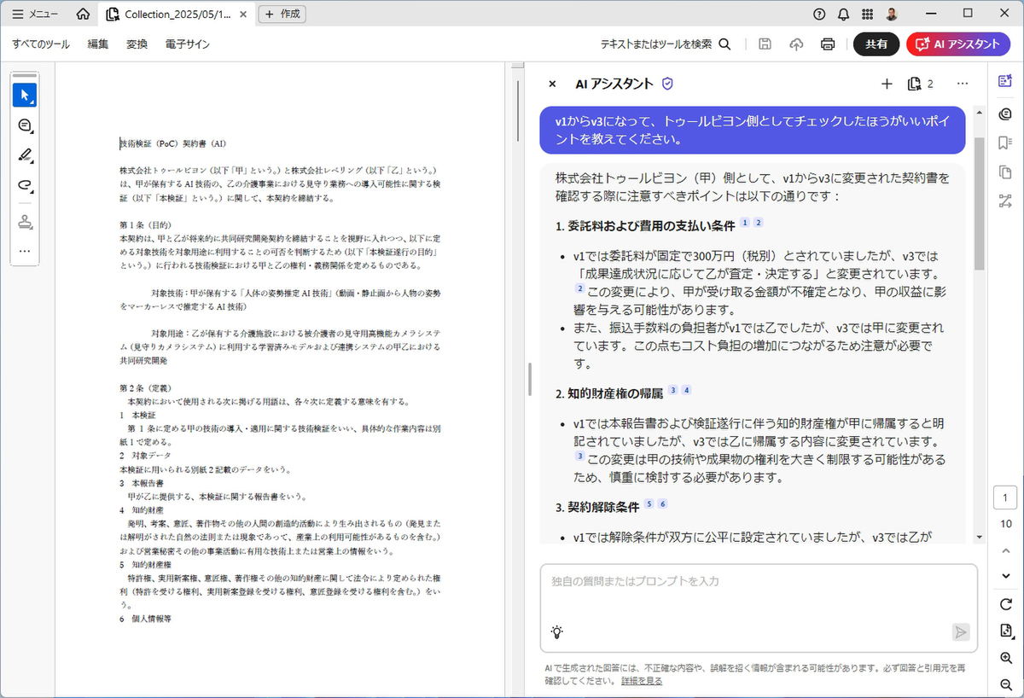Image resolution: width=1024 pixels, height=698 pixels.
Task: Open the 電子サイン tab
Action: click(187, 44)
